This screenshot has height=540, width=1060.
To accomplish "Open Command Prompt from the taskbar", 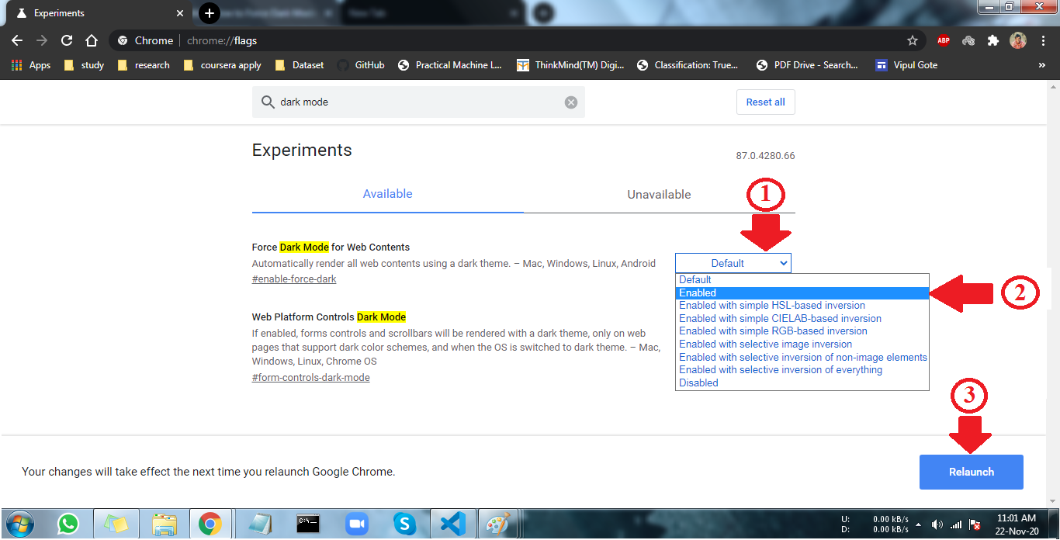I will tap(308, 524).
